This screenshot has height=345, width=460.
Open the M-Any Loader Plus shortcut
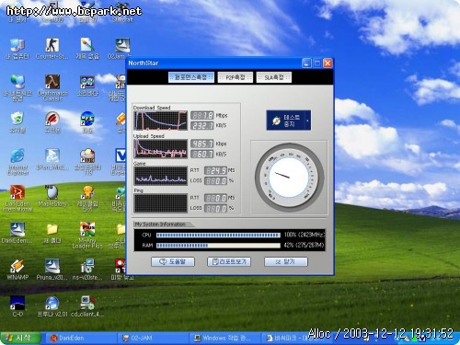(87, 236)
